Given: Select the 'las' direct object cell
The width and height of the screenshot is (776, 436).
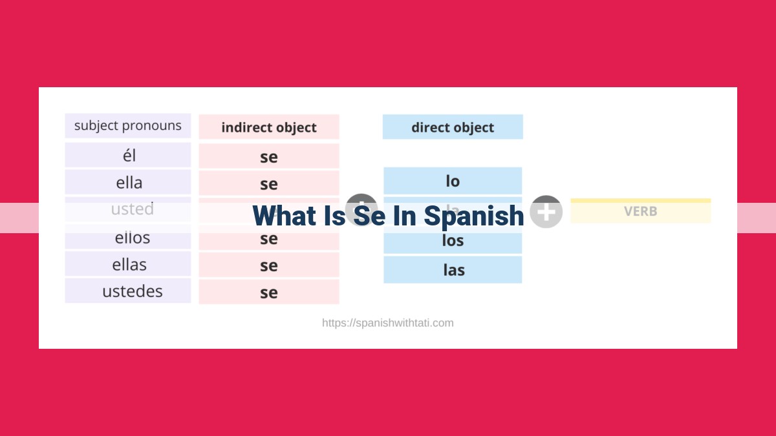Looking at the screenshot, I should pos(453,270).
